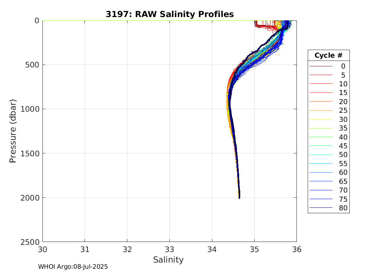Click the 'Salinity' x-axis label

click(168, 260)
